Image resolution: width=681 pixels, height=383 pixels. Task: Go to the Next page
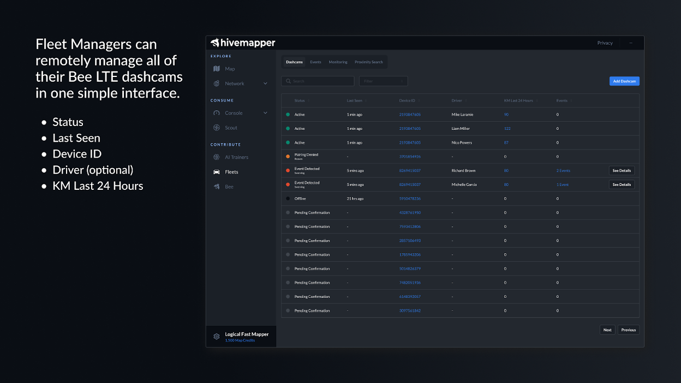coord(607,330)
